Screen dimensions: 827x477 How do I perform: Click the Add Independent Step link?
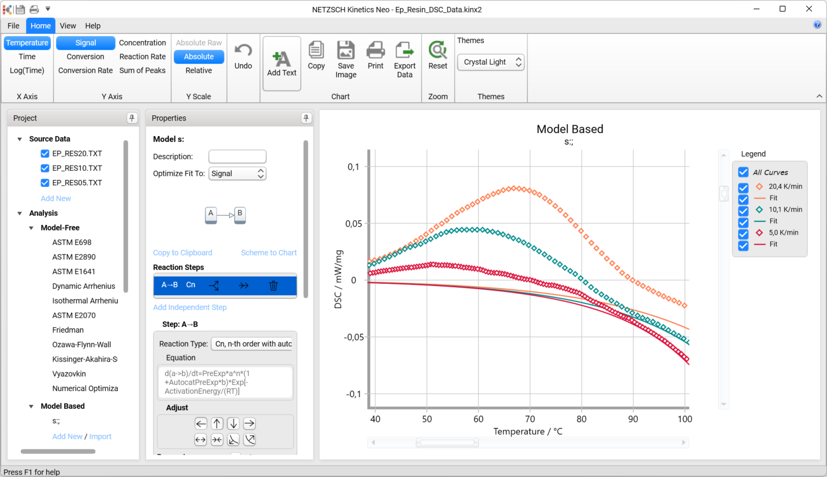point(190,307)
